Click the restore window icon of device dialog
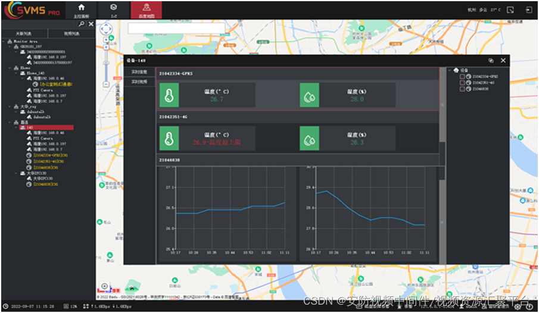Screen dimensions: 539x313 (x=491, y=61)
